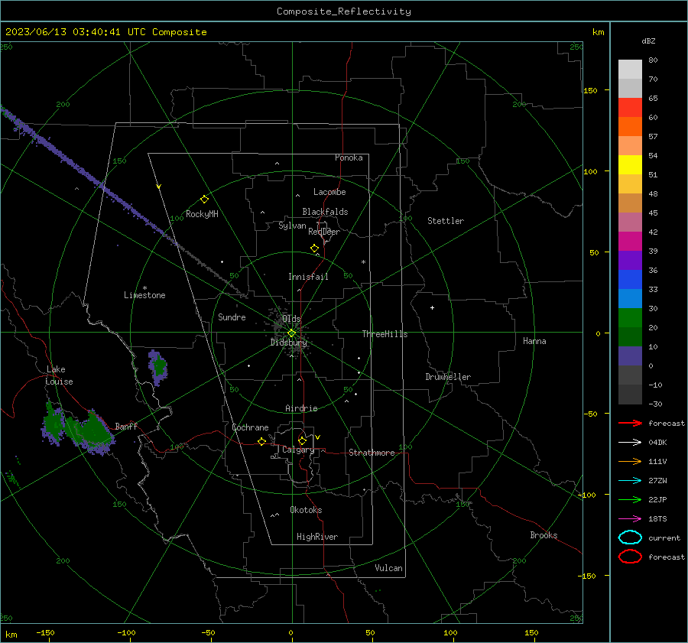
Task: Click the Cochrane label
Action: coord(250,427)
